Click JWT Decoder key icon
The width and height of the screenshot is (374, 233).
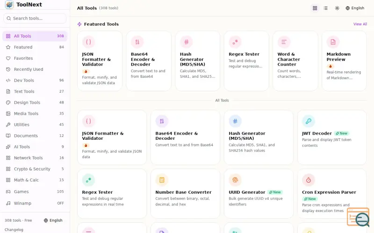pyautogui.click(x=309, y=121)
